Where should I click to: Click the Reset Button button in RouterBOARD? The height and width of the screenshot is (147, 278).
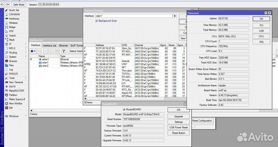[178, 133]
